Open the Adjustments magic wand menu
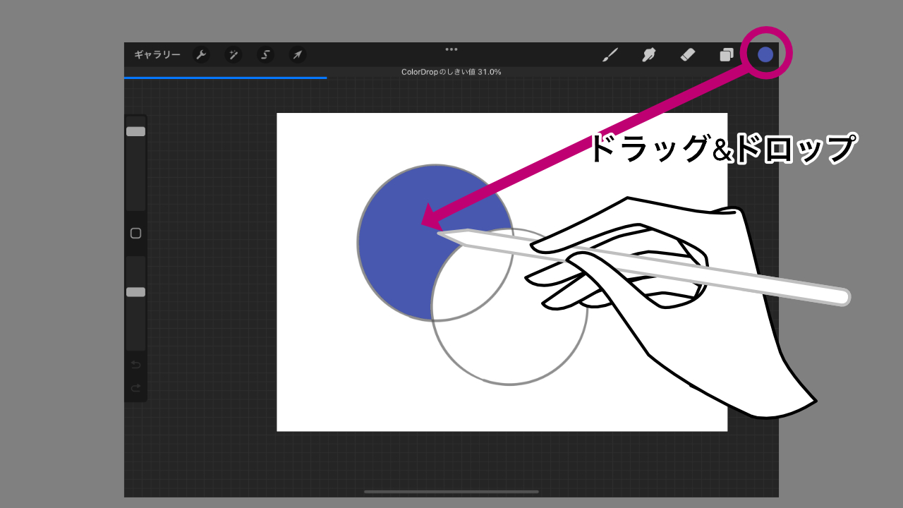903x508 pixels. (233, 55)
